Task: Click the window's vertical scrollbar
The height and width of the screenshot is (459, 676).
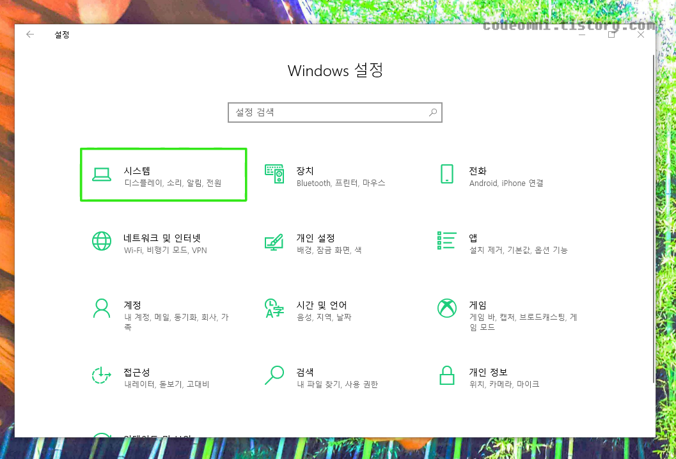Action: pyautogui.click(x=653, y=219)
